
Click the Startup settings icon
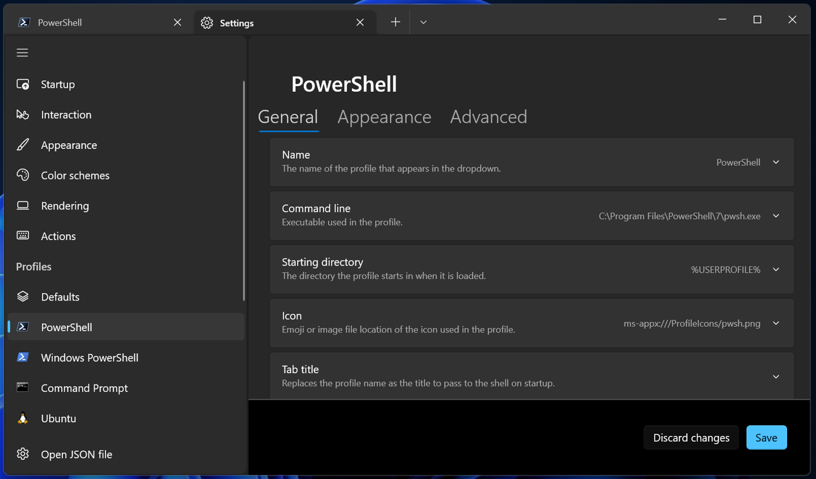coord(23,84)
